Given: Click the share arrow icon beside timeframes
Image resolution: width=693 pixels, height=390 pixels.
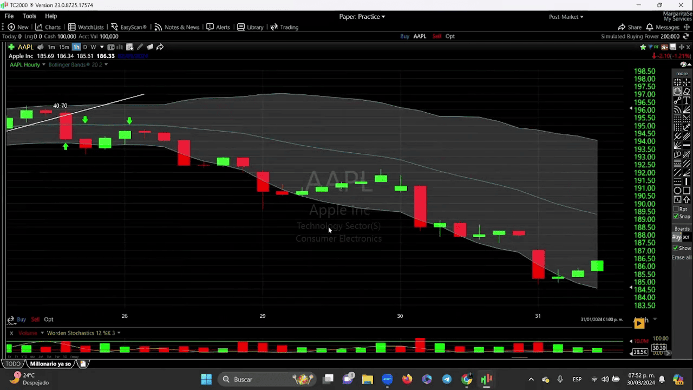Looking at the screenshot, I should click(x=160, y=47).
